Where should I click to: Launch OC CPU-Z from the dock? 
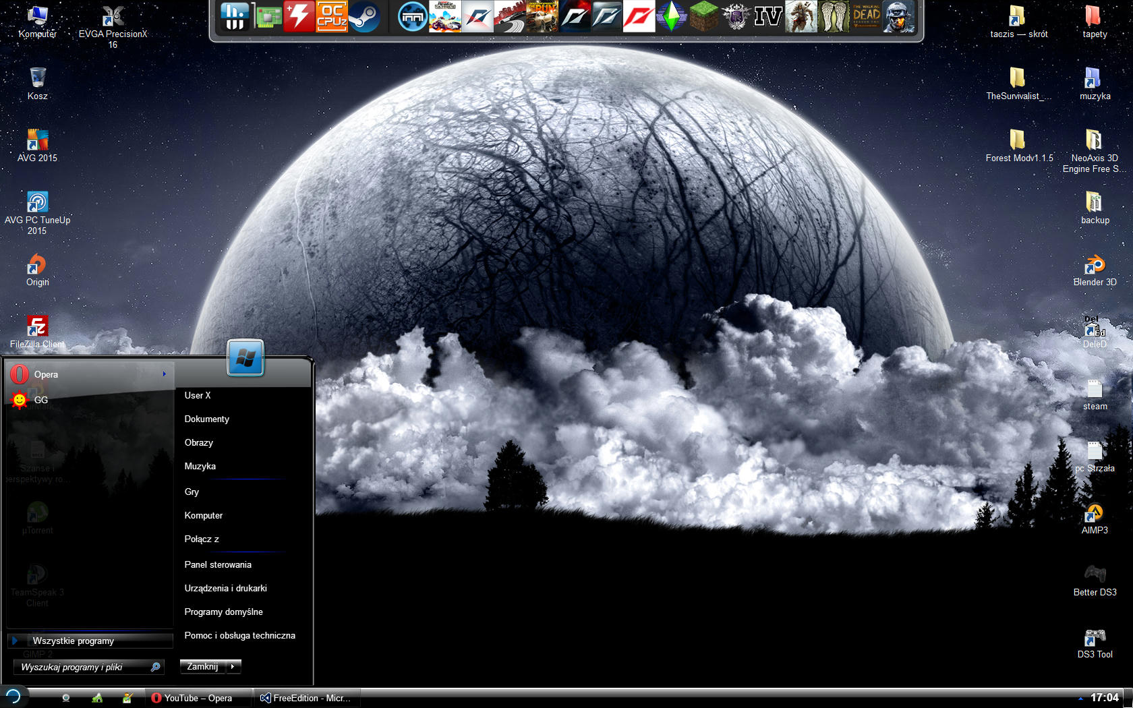point(331,17)
